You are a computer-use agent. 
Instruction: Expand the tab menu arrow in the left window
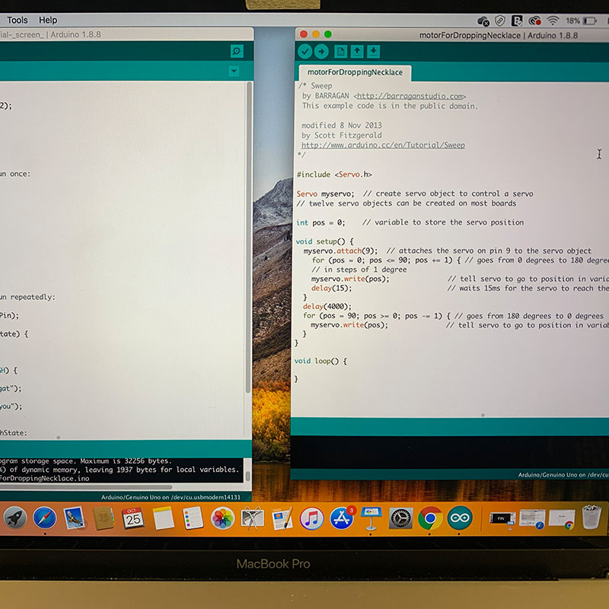pyautogui.click(x=234, y=71)
